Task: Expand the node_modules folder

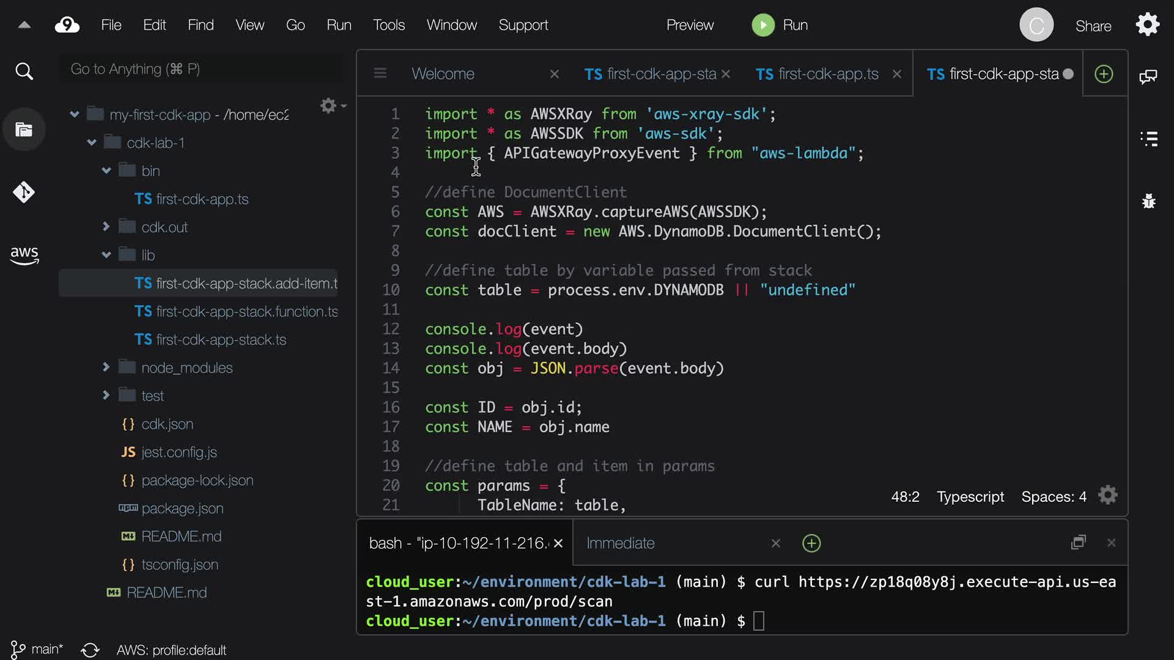Action: pos(106,367)
